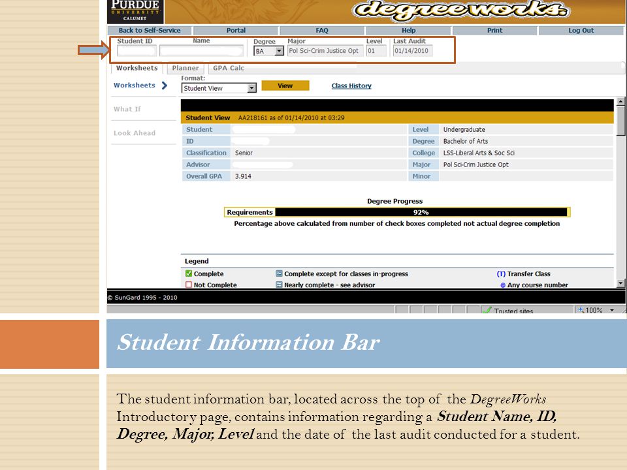Open the Degree BA dropdown
The width and height of the screenshot is (627, 470).
268,51
